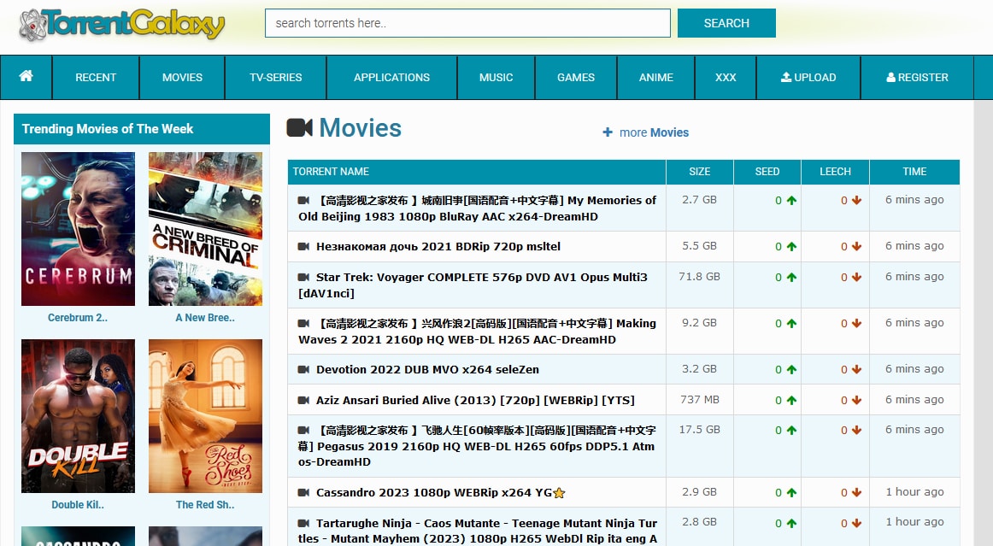Click red leech arrow in Cassandro 2023 row
This screenshot has width=993, height=546.
click(856, 493)
